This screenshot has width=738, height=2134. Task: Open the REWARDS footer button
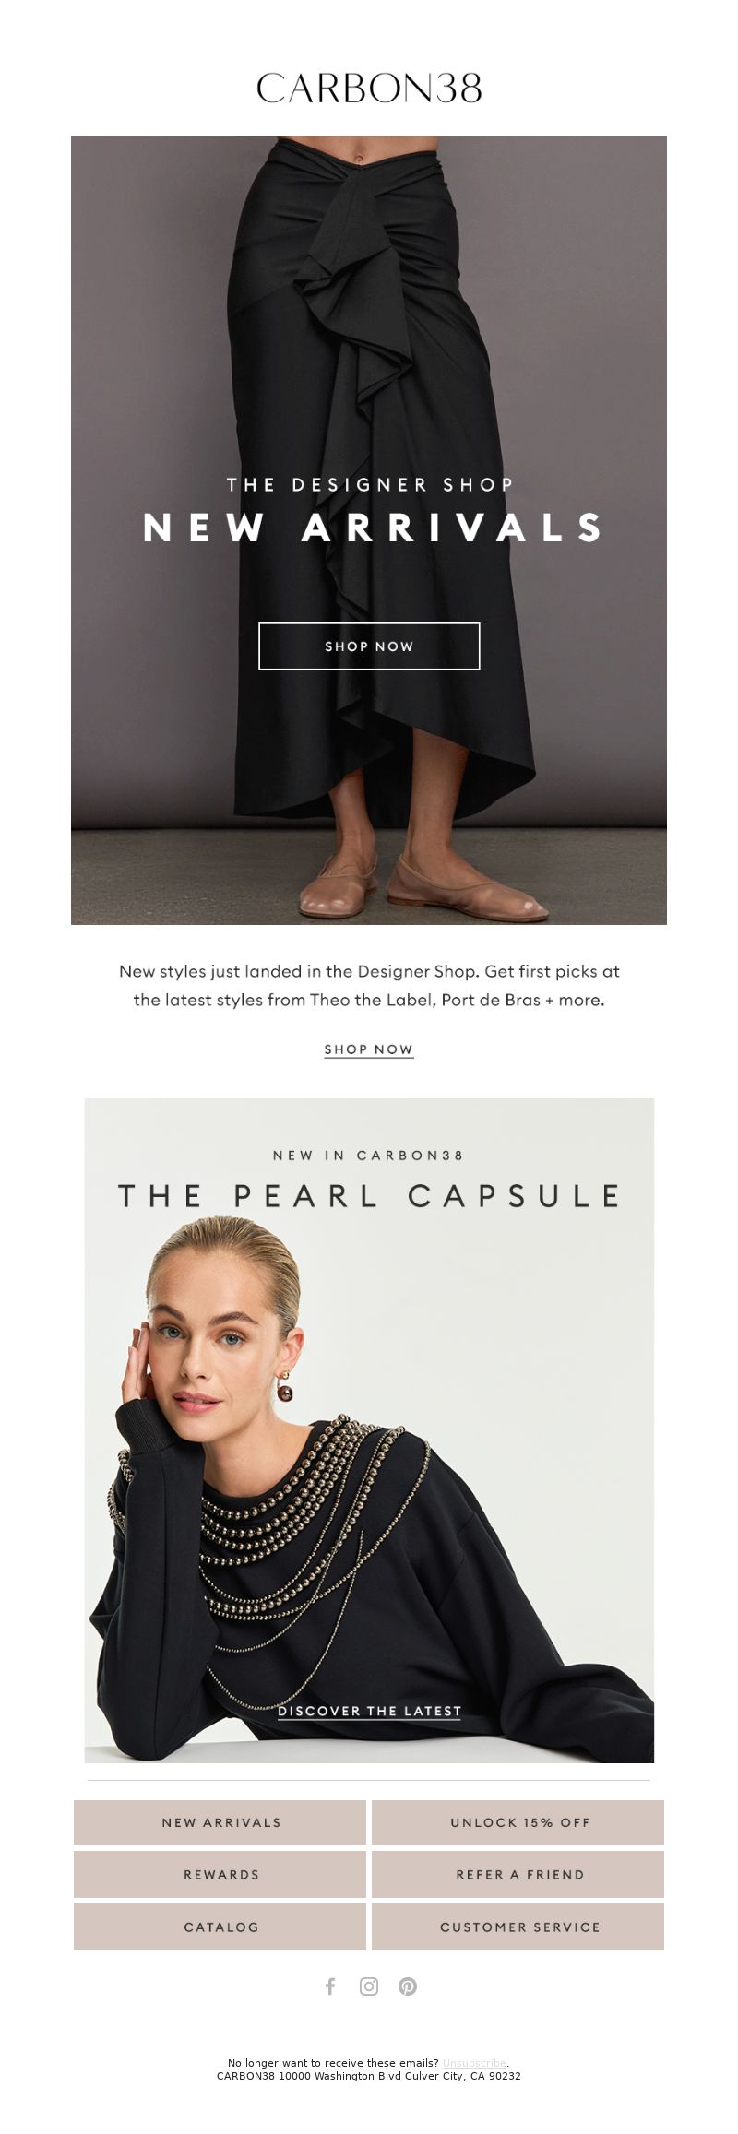click(x=220, y=1875)
